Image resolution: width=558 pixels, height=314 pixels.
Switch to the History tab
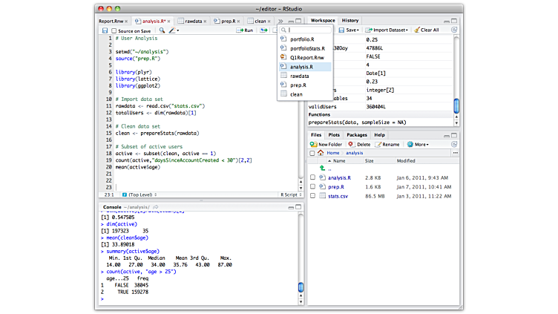(350, 20)
